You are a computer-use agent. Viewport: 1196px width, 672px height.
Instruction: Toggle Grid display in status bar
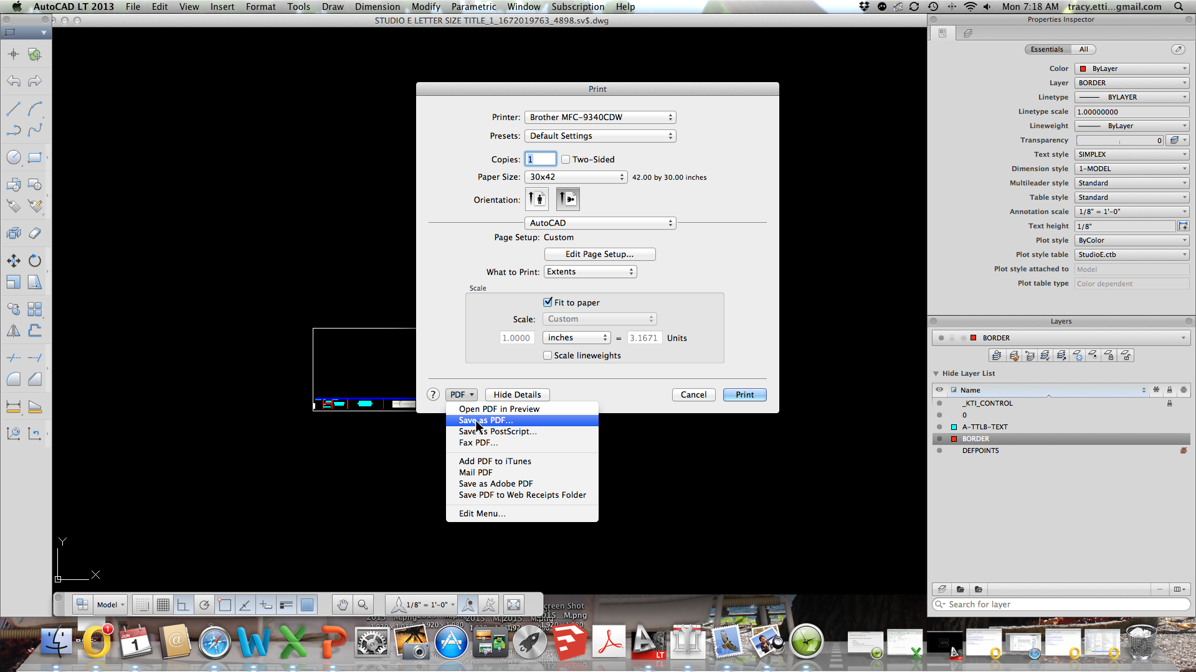coord(163,605)
